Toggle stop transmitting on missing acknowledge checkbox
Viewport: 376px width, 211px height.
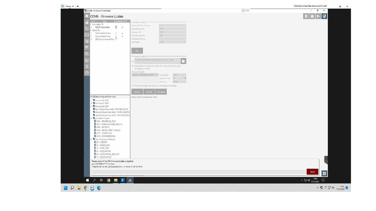132,86
